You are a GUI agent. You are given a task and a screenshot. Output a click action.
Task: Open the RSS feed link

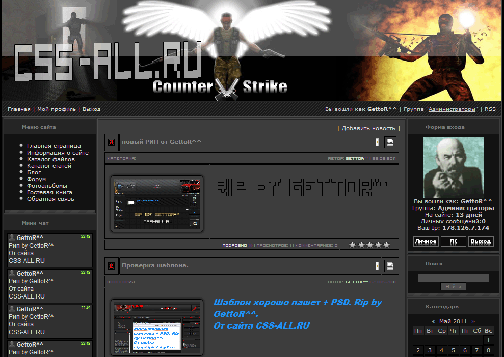(490, 109)
